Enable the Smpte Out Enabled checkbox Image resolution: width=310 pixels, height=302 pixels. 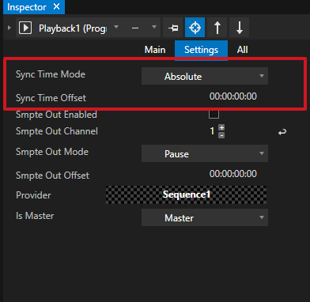(214, 114)
